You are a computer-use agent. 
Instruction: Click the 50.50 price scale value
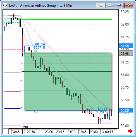point(125,100)
